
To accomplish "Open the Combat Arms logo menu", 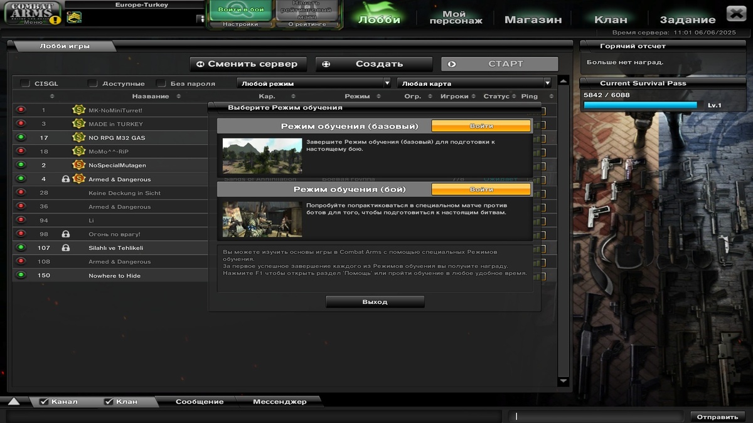I will click(33, 13).
